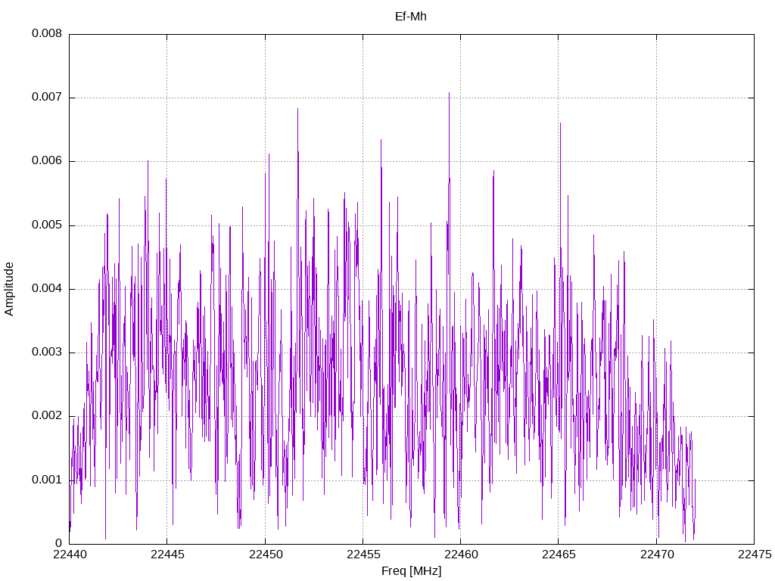Click the x-axis label Freq [MHz]
Viewport: 775px width, 581px height.
[x=411, y=571]
